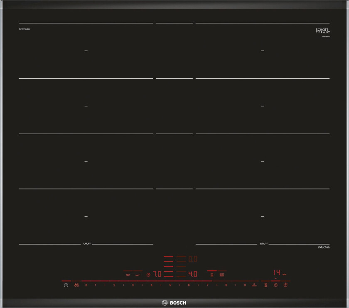Select the right zone showing 4.0
349x308 pixels.
click(192, 274)
